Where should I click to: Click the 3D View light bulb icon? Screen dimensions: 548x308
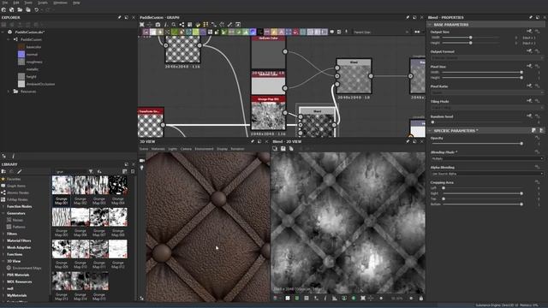[x=142, y=168]
